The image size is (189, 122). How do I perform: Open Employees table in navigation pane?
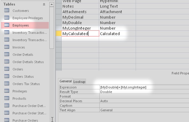click(21, 25)
